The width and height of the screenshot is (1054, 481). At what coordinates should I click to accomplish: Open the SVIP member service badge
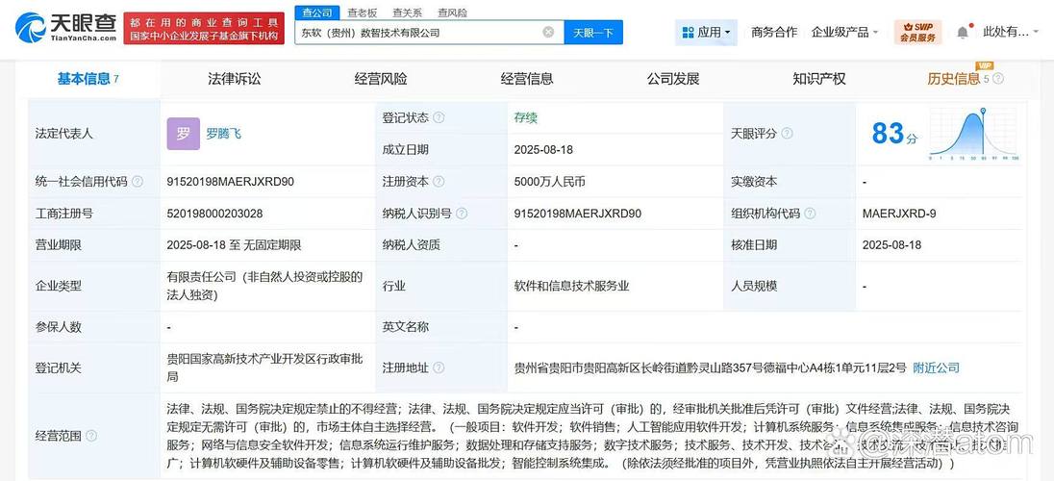tap(917, 33)
